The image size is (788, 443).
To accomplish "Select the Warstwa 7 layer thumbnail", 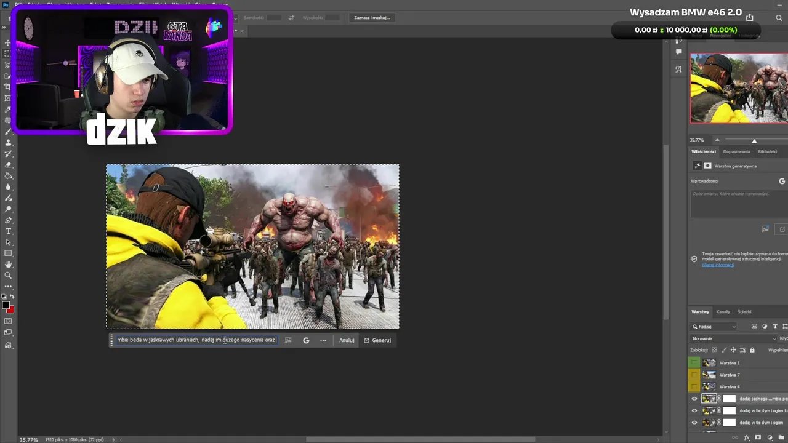I will [709, 375].
